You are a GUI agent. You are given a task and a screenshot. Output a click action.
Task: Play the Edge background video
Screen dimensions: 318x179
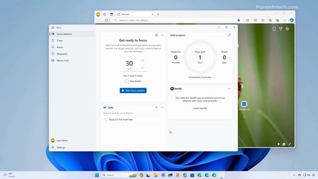pyautogui.click(x=279, y=144)
